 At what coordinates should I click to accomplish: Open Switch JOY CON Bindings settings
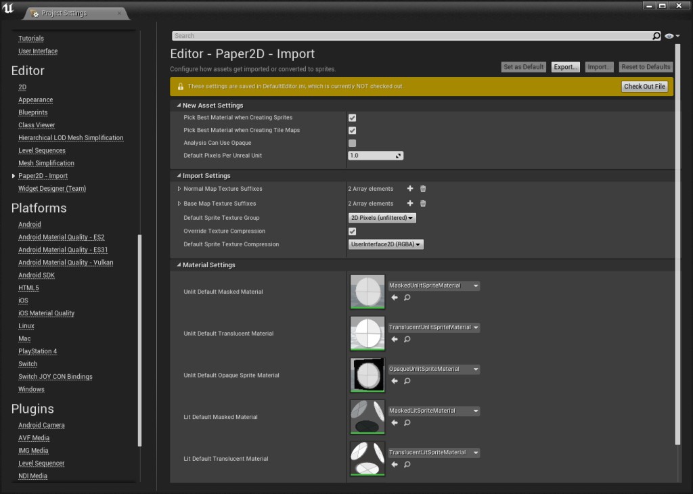click(x=55, y=377)
